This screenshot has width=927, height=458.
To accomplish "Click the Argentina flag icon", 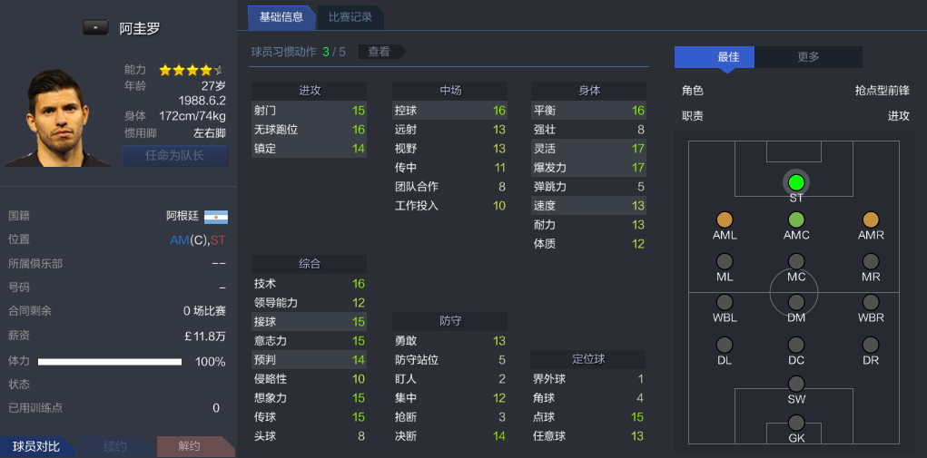I will pos(216,217).
